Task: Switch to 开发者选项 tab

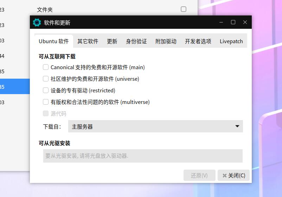Action: coord(198,41)
